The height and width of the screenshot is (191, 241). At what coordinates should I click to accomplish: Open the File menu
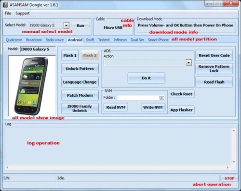point(8,13)
